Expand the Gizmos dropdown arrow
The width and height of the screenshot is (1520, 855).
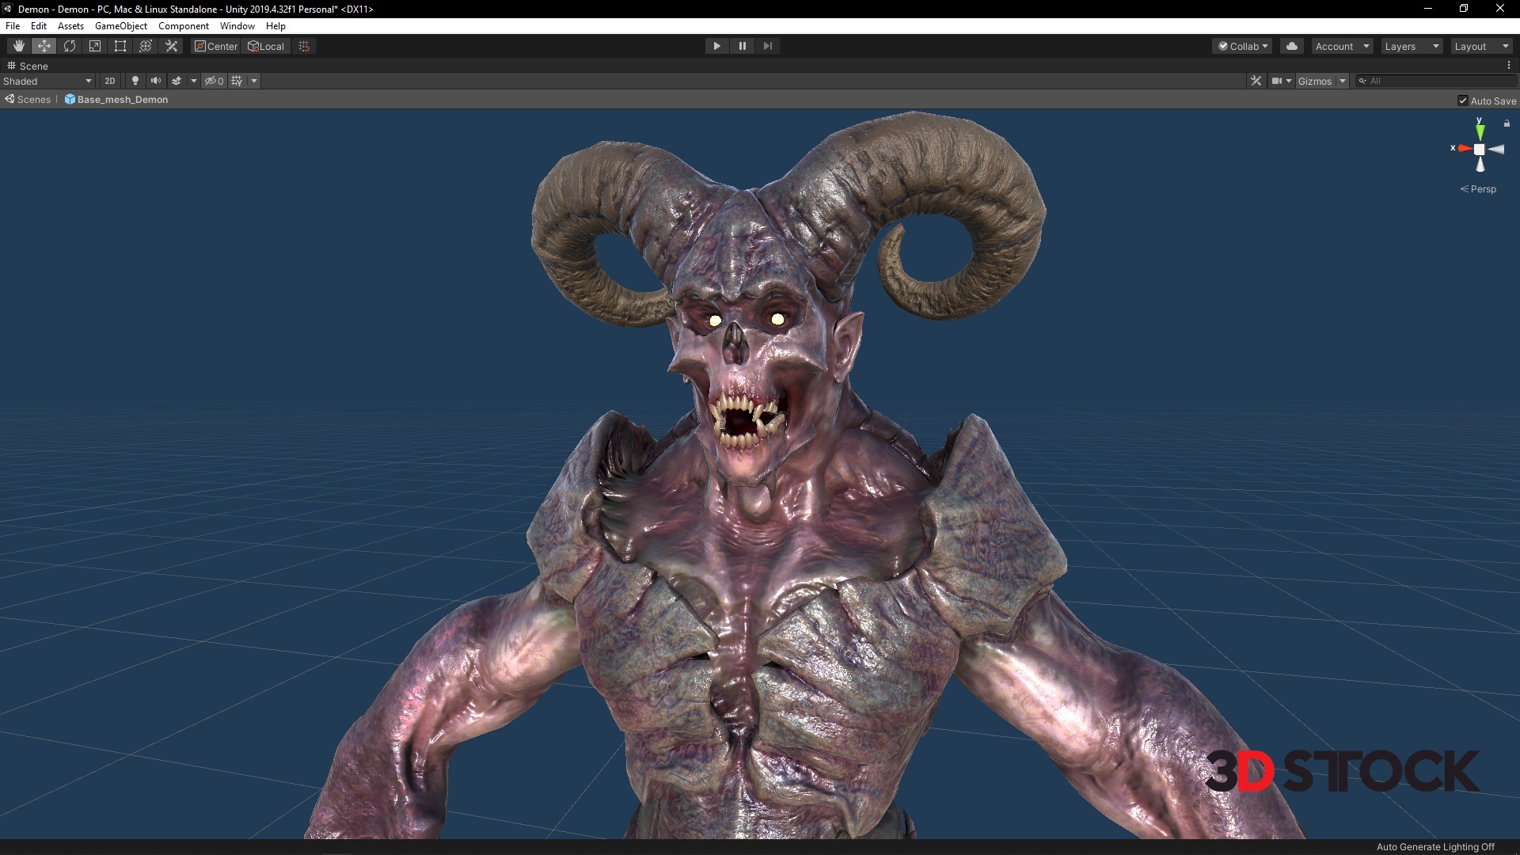coord(1343,81)
